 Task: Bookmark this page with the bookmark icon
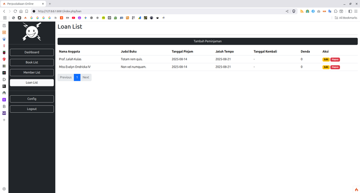point(27,11)
